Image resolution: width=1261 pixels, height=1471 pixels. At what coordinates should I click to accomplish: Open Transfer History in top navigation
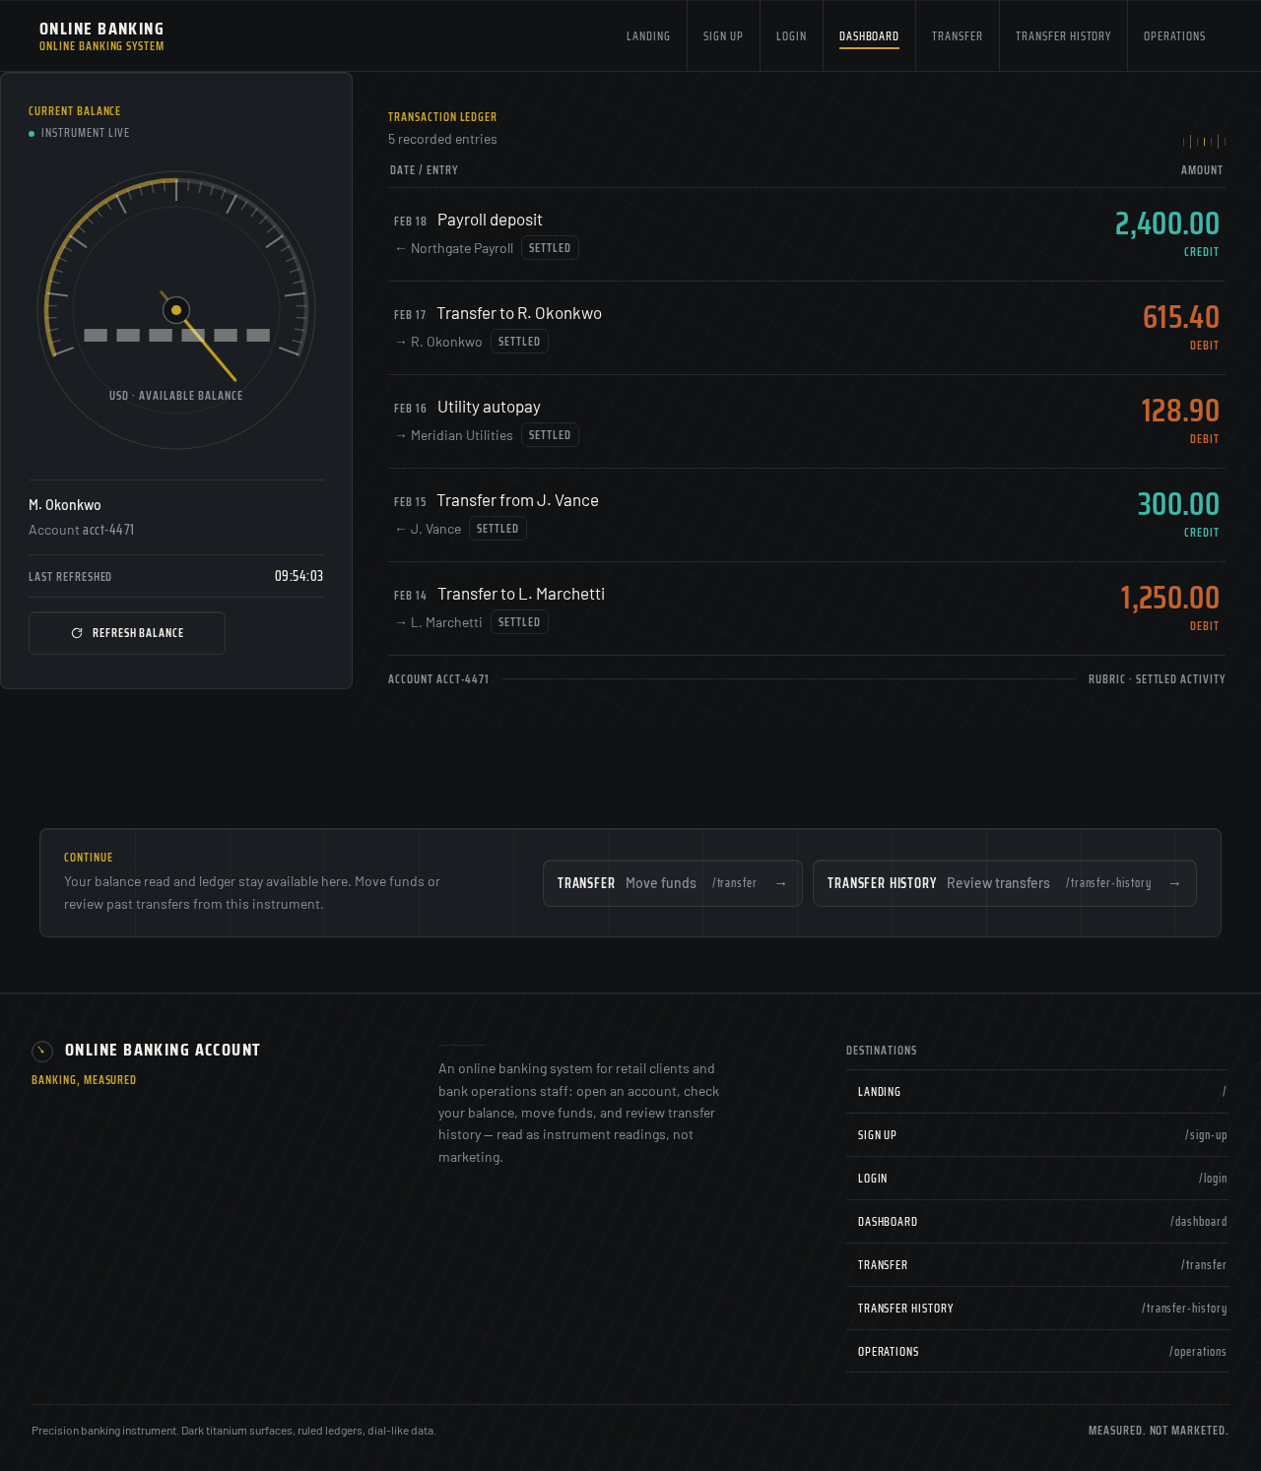tap(1063, 36)
